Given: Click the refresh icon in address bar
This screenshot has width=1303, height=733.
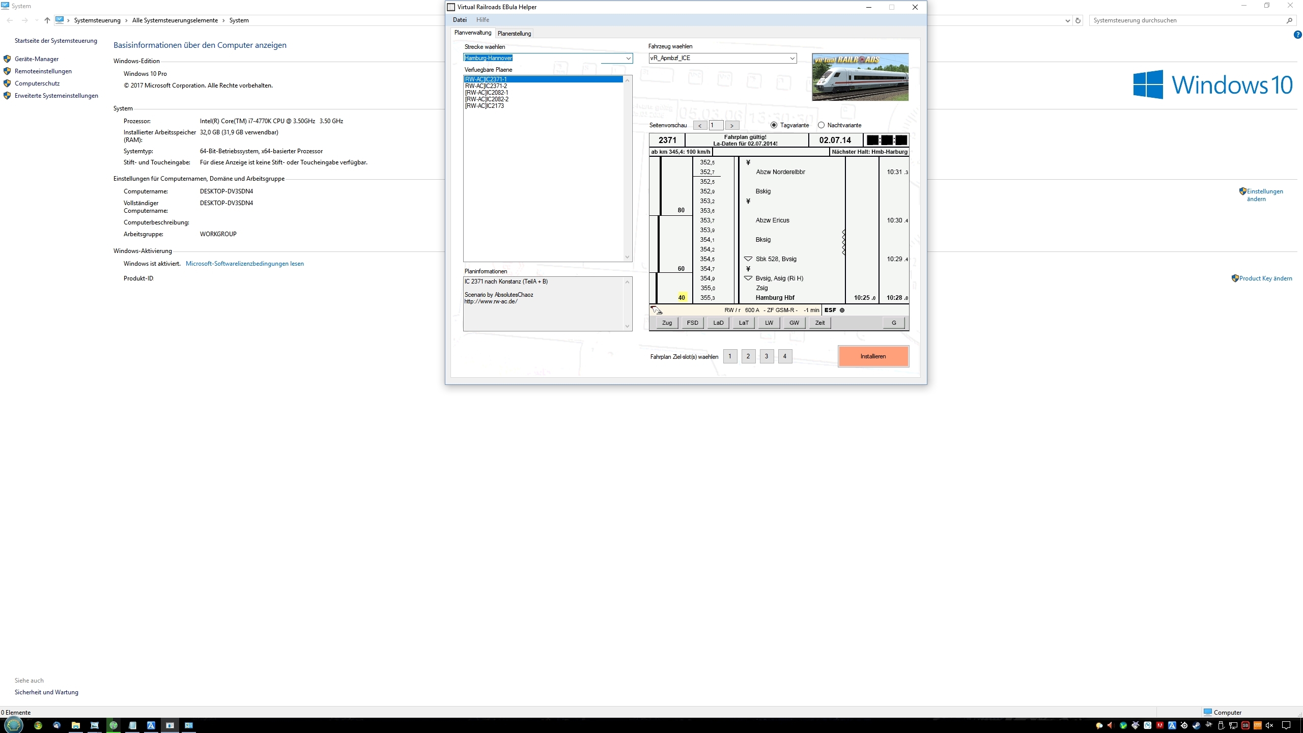Looking at the screenshot, I should click(1078, 20).
